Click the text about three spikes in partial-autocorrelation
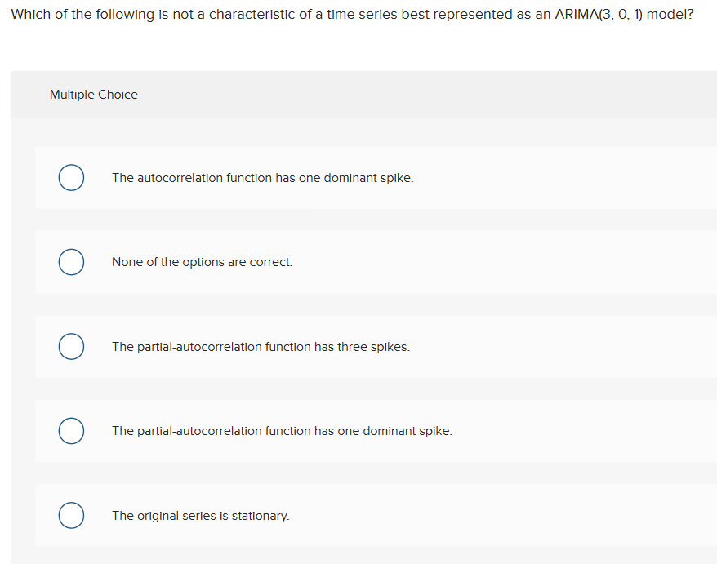Image resolution: width=717 pixels, height=564 pixels. [x=261, y=347]
